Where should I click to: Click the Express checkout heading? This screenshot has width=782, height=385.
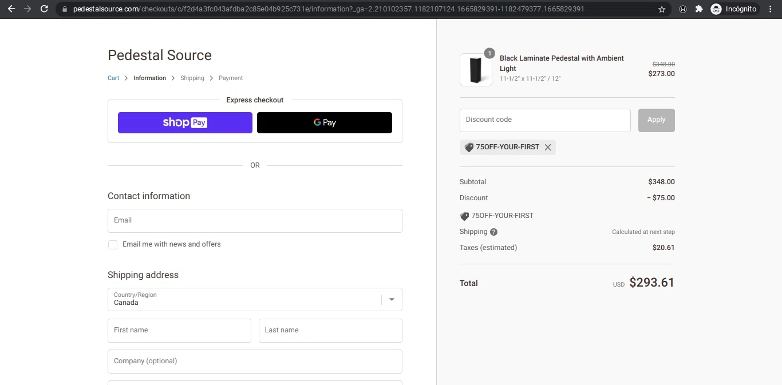pyautogui.click(x=255, y=100)
